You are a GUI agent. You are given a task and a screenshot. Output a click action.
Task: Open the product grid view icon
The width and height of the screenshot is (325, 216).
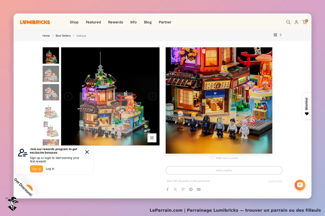(x=275, y=35)
